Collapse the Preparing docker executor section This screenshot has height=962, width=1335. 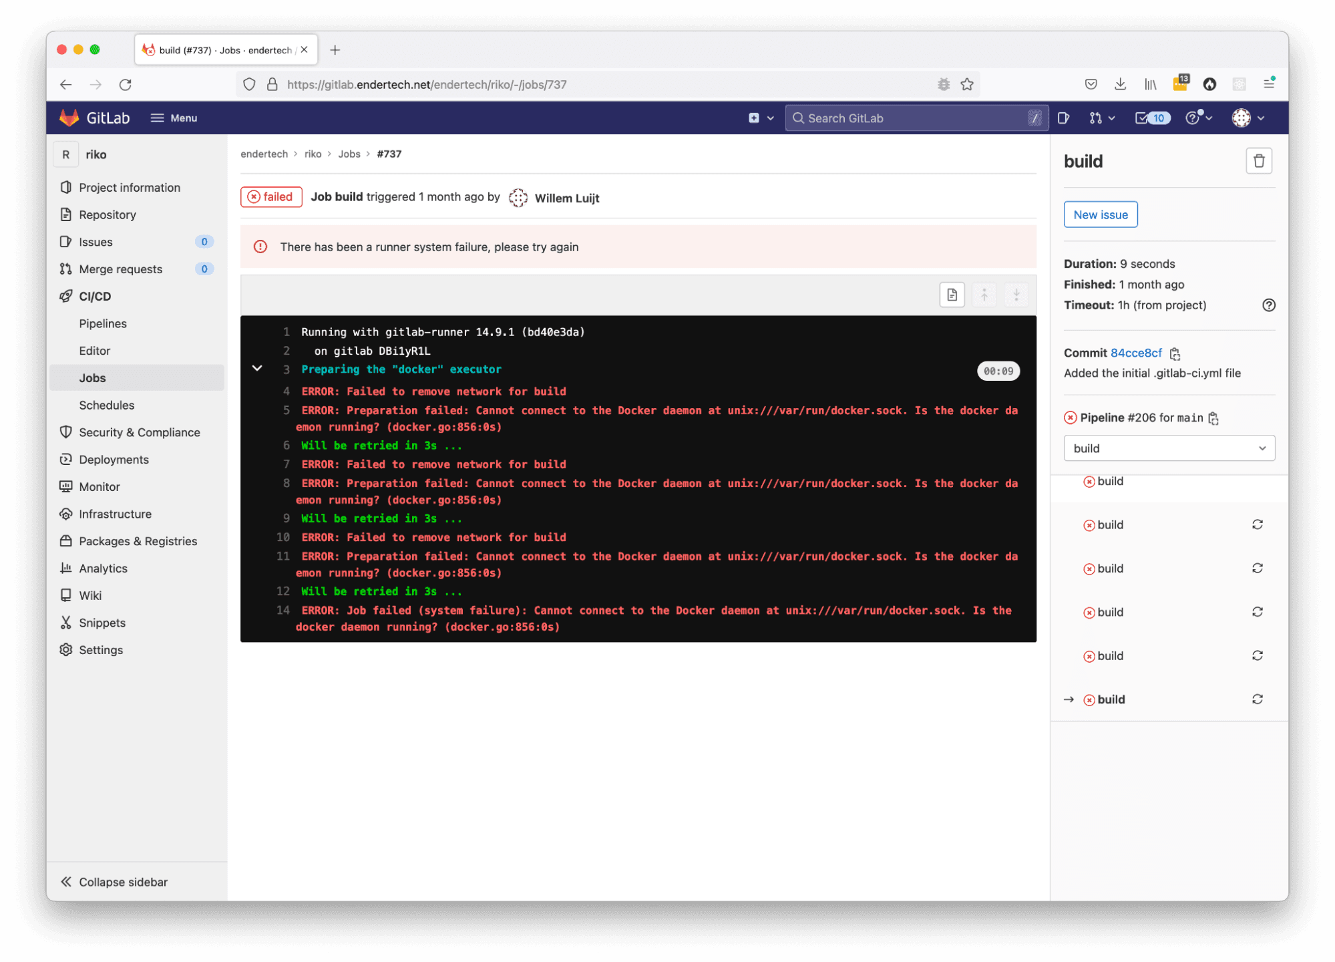point(257,369)
